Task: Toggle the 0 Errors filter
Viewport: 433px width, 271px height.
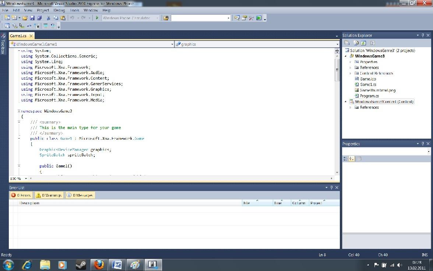Action: (x=21, y=195)
